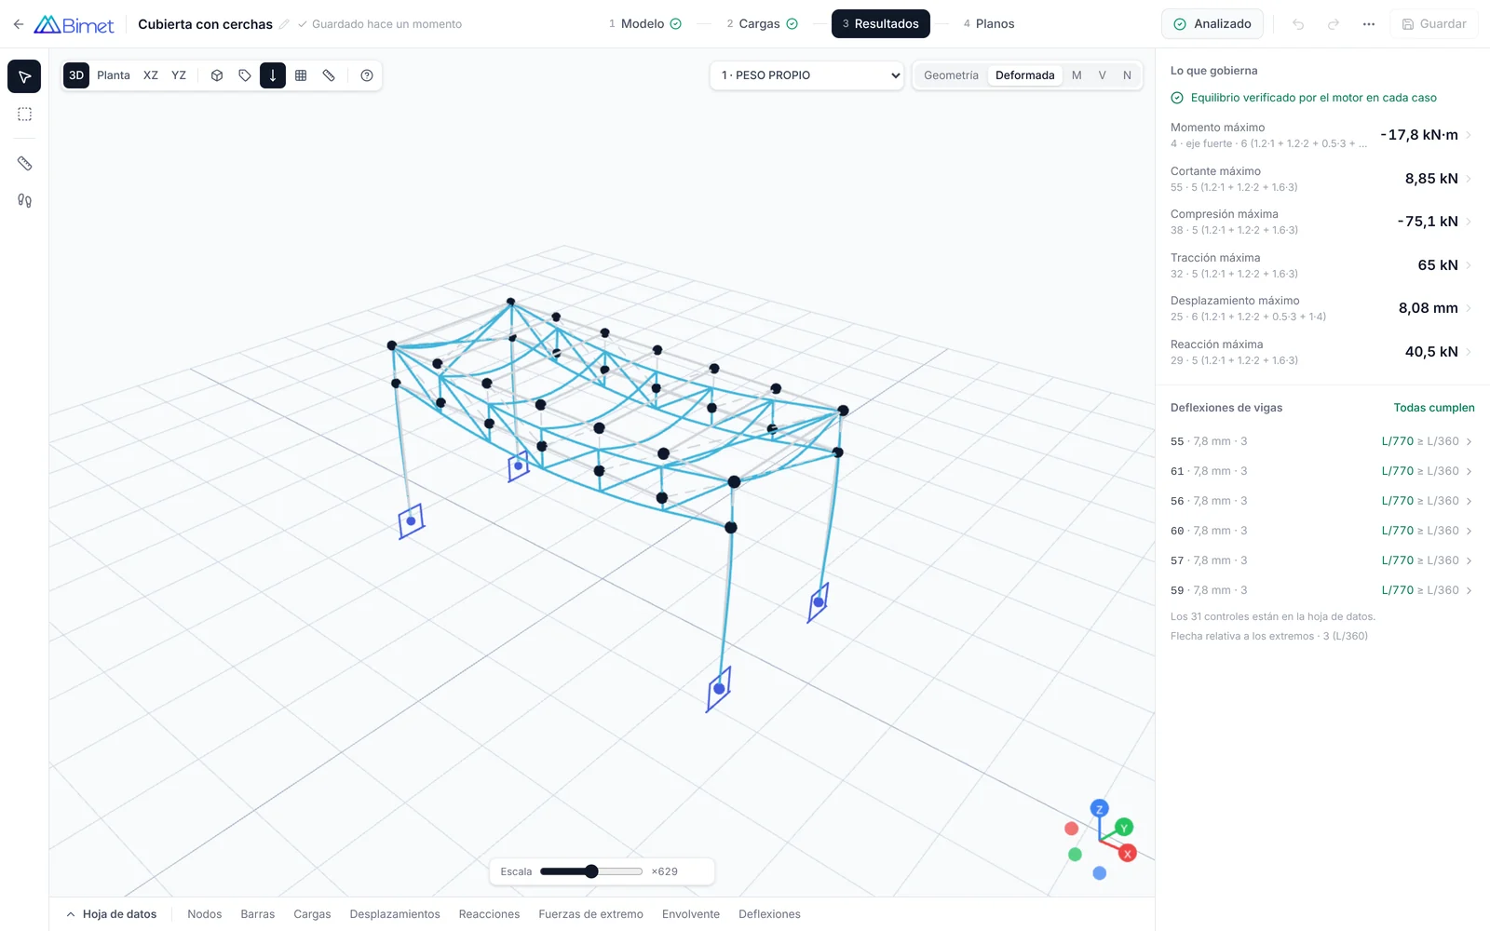The width and height of the screenshot is (1490, 931).
Task: Open the help question mark icon
Action: point(367,75)
